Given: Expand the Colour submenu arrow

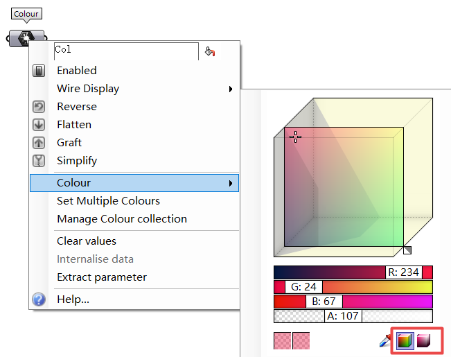Looking at the screenshot, I should [231, 184].
